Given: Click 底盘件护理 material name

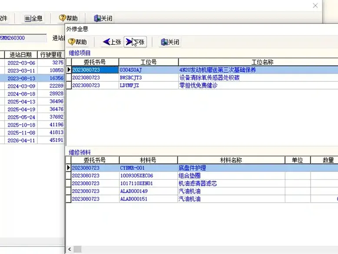Looking at the screenshot, I should tap(192, 168).
